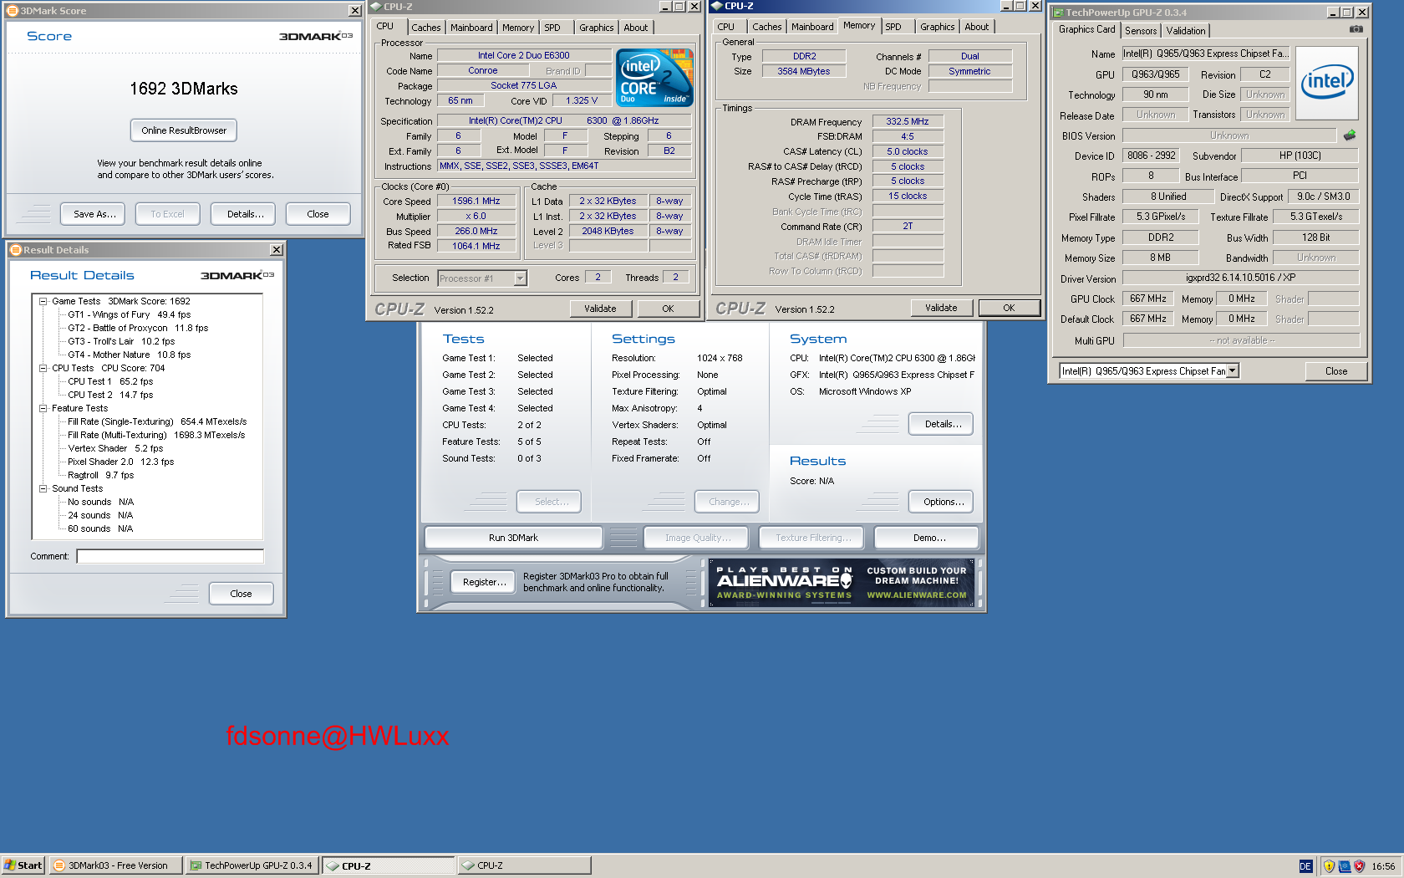The width and height of the screenshot is (1404, 878).
Task: Click the Comment input field
Action: pyautogui.click(x=170, y=556)
